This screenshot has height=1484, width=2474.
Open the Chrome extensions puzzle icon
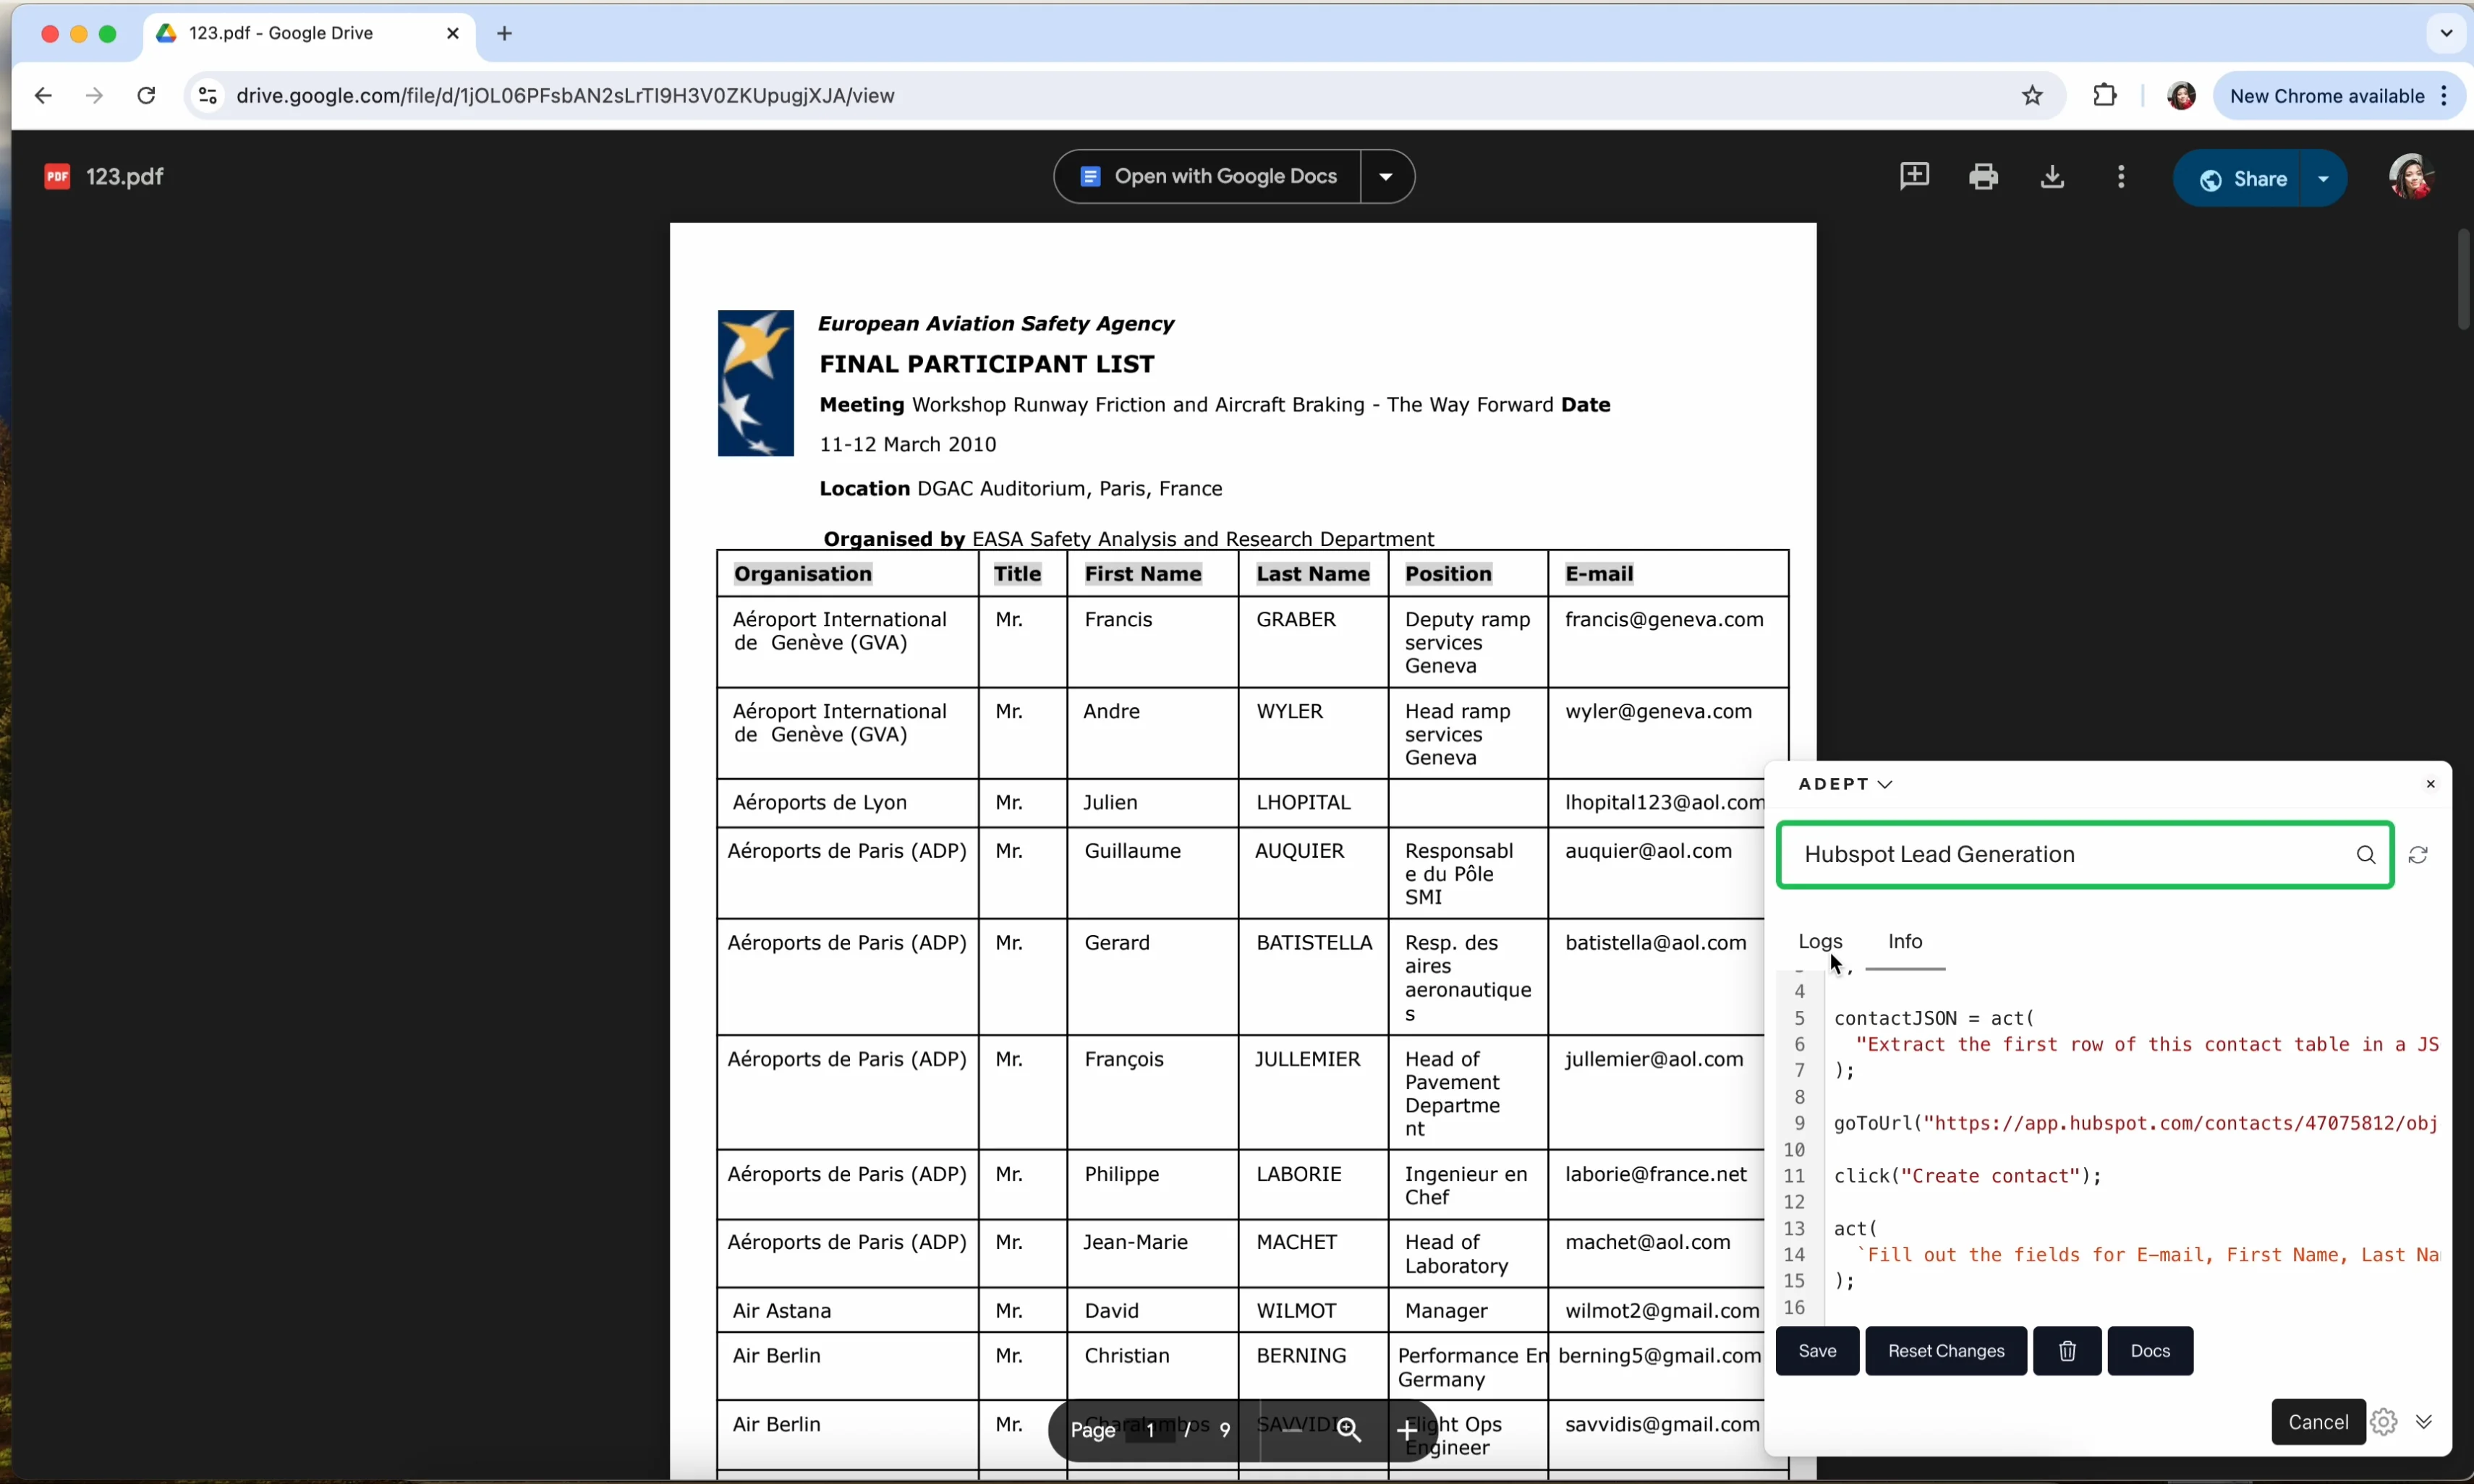pyautogui.click(x=2104, y=96)
